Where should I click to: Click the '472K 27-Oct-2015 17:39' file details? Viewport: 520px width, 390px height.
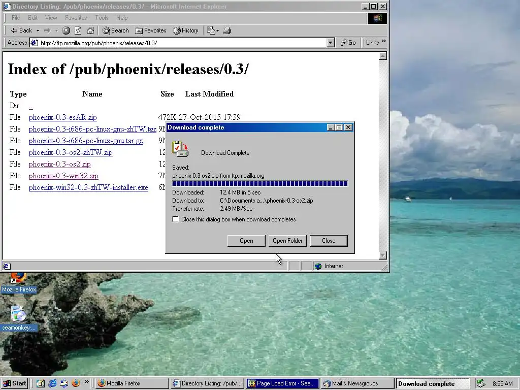pos(199,117)
